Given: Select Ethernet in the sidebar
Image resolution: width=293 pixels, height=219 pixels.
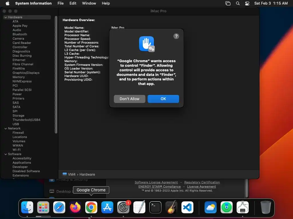Looking at the screenshot, I should (x=19, y=60).
